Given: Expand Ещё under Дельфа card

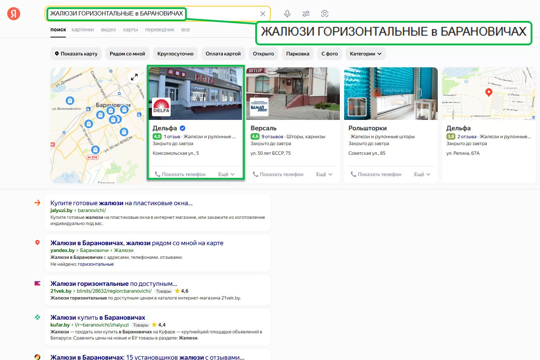Looking at the screenshot, I should point(226,174).
